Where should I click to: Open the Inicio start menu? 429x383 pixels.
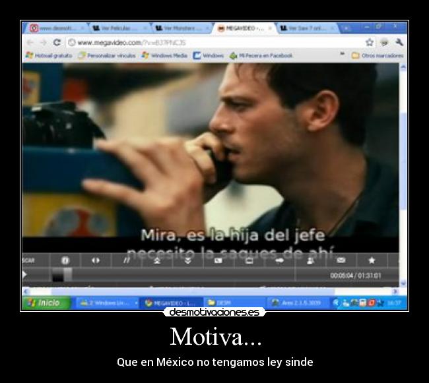point(46,303)
